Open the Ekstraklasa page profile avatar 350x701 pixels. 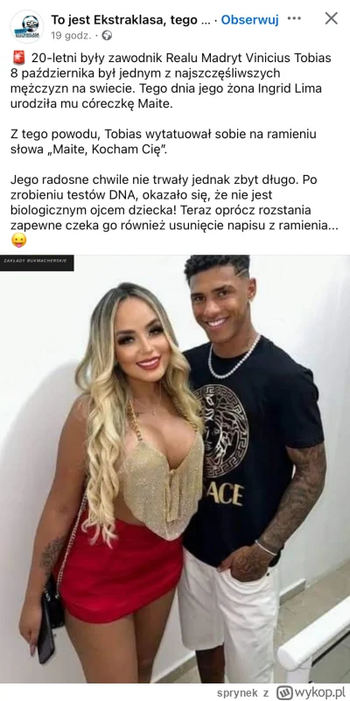pos(27,27)
